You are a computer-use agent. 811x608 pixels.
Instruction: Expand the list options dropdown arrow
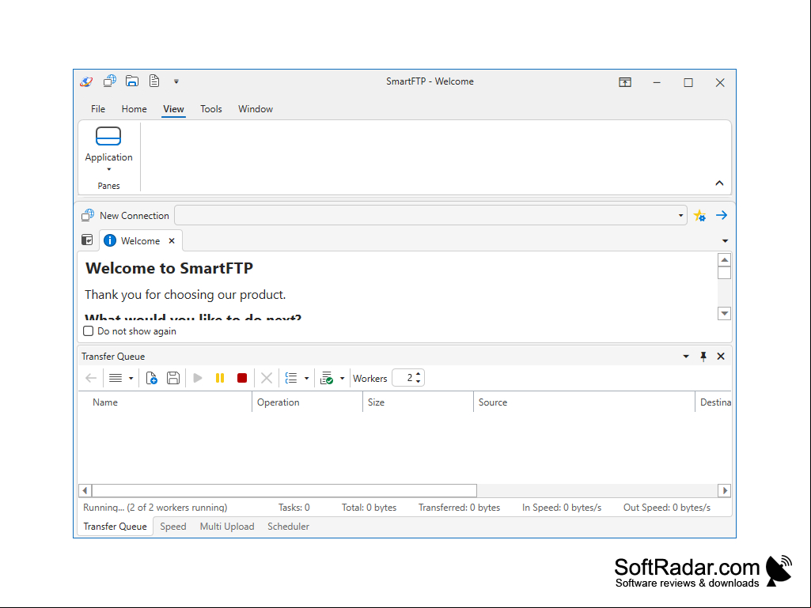(306, 379)
